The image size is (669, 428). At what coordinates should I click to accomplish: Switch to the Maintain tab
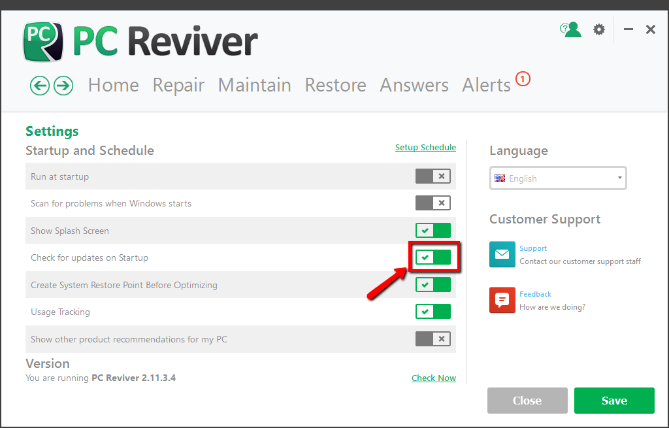tap(255, 85)
